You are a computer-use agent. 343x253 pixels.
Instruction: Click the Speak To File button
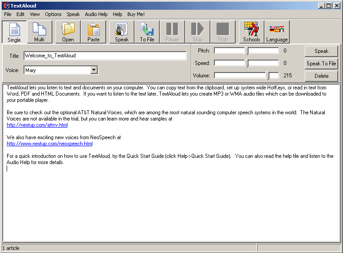(x=321, y=64)
